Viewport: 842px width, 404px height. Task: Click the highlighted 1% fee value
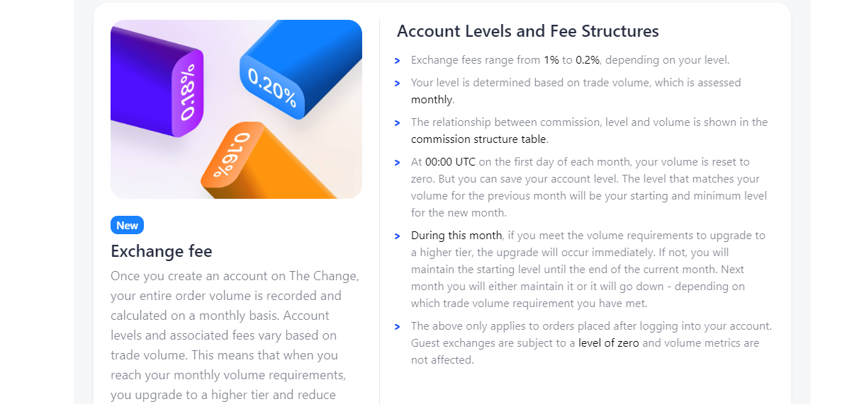[551, 60]
